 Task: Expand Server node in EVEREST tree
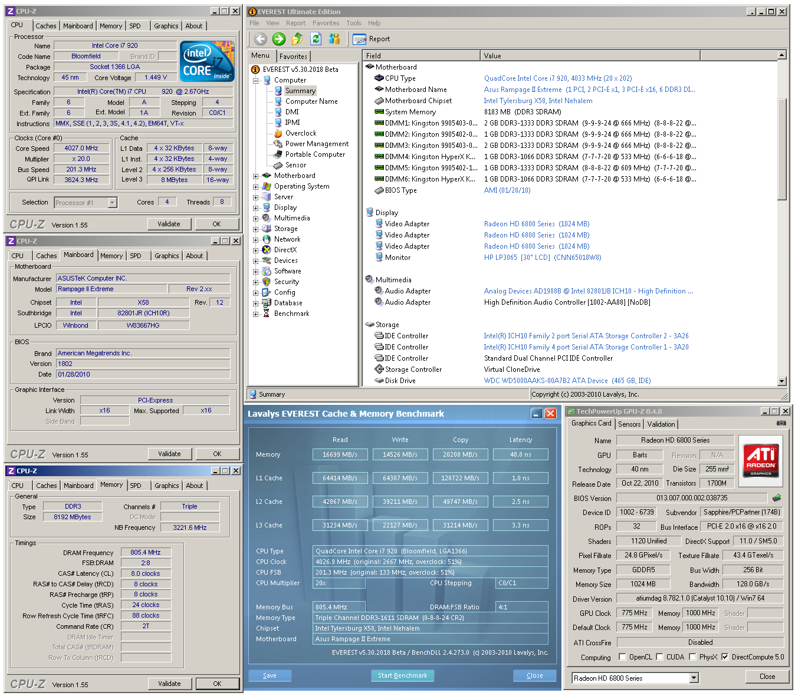(x=256, y=197)
